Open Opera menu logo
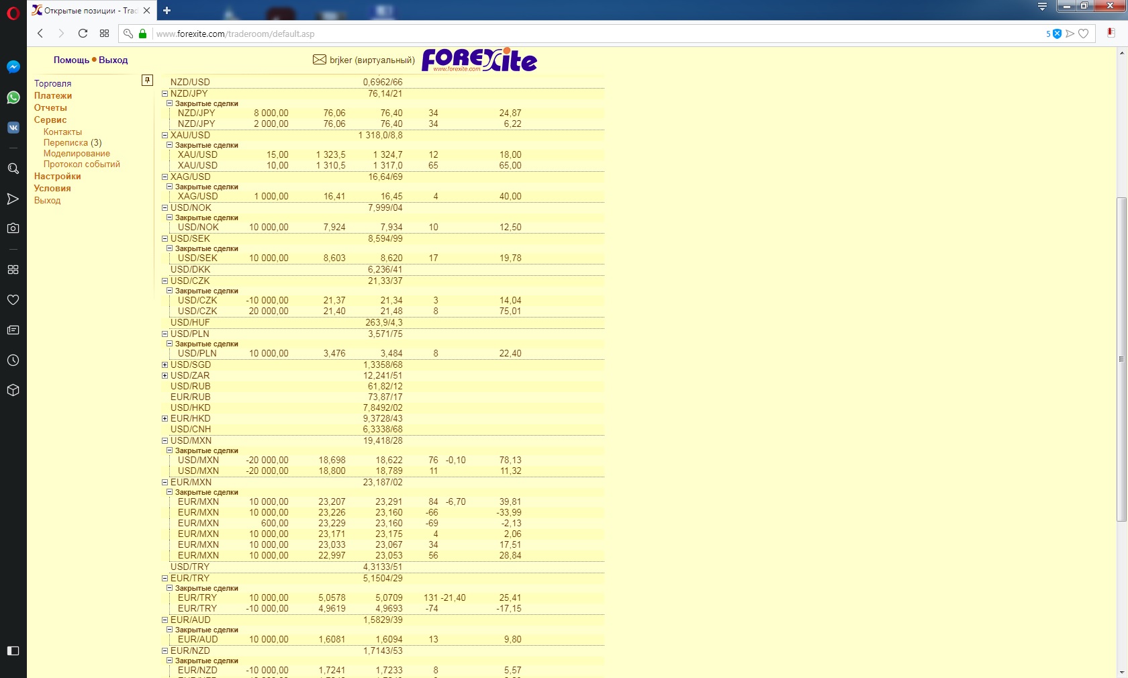 click(x=13, y=13)
